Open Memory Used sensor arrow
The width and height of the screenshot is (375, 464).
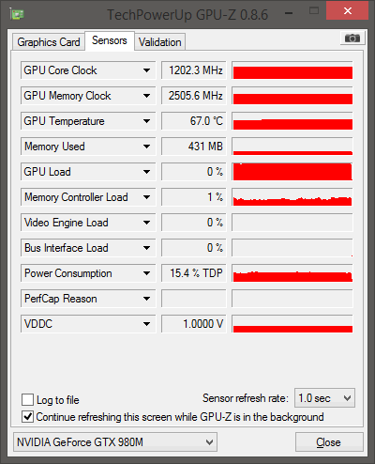(146, 147)
